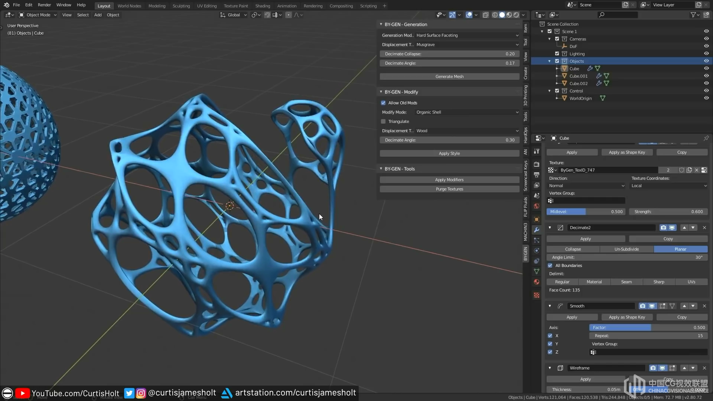Viewport: 713px width, 401px height.
Task: Hide Cube.001 in the outliner
Action: [706, 76]
